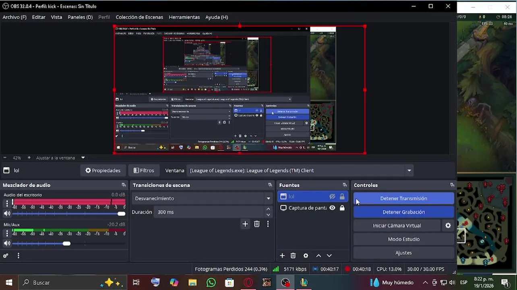Toggle lock on the lol source
This screenshot has width=517, height=290.
pyautogui.click(x=342, y=197)
